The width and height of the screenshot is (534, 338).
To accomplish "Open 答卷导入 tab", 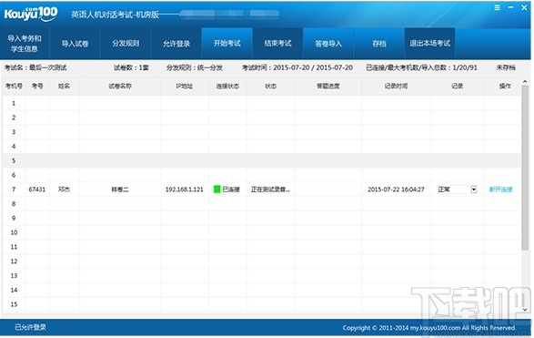I will point(328,44).
